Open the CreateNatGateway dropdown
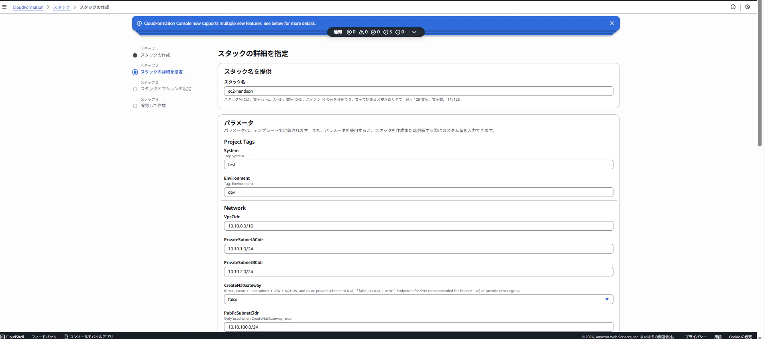The image size is (764, 339). 418,299
